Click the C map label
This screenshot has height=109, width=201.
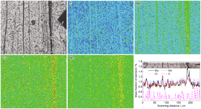71,3
